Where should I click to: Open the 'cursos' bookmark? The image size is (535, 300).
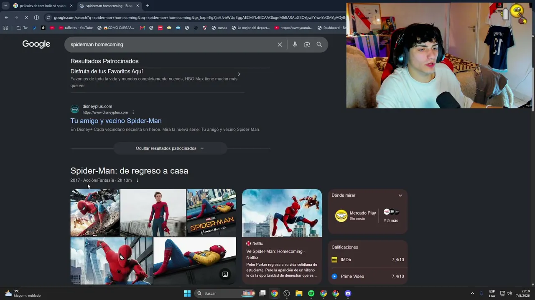[x=219, y=28]
